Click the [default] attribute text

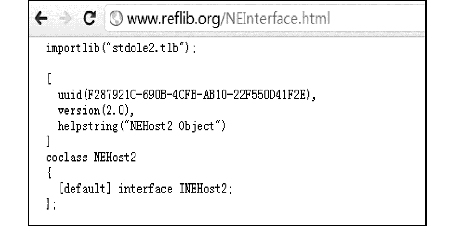(85, 189)
